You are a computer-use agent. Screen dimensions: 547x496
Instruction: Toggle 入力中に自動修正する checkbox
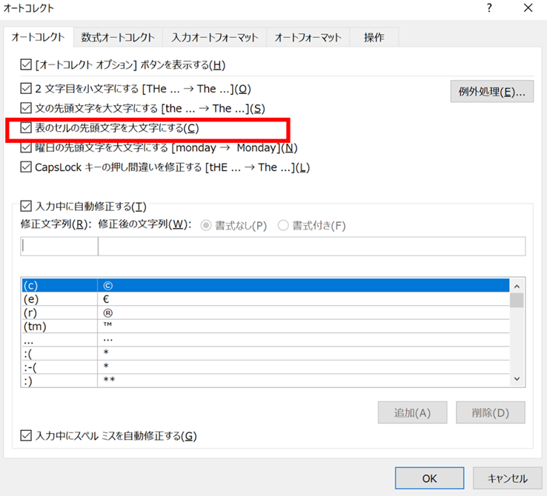pyautogui.click(x=27, y=206)
